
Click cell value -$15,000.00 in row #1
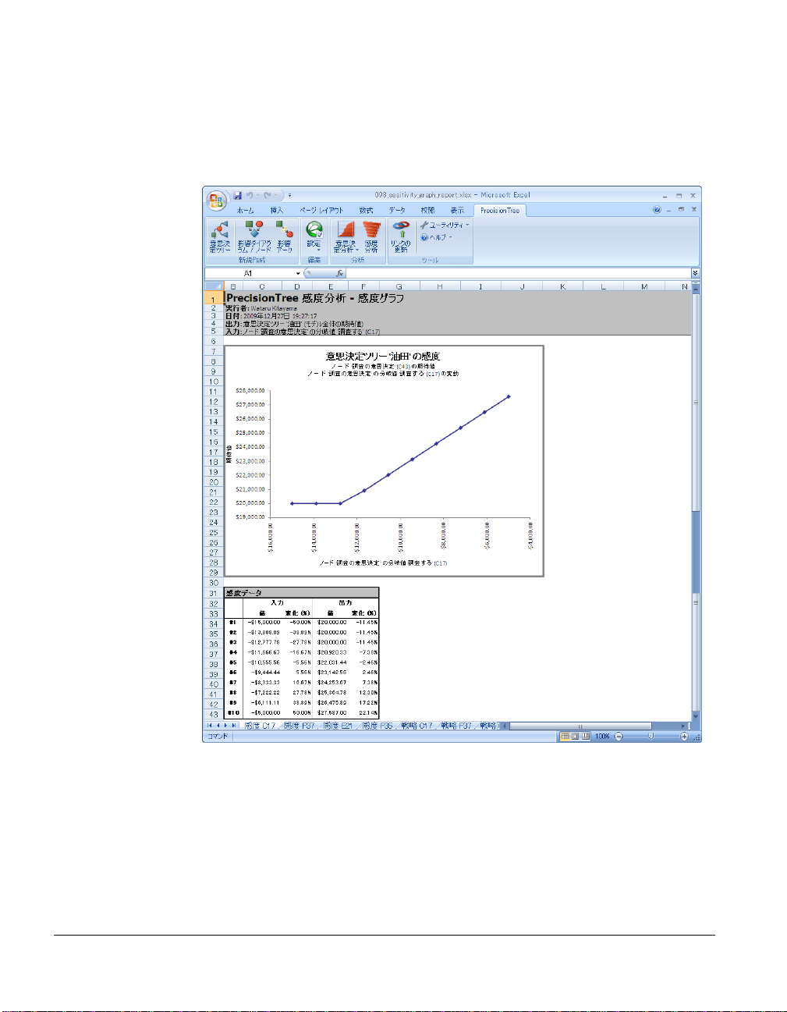[264, 623]
